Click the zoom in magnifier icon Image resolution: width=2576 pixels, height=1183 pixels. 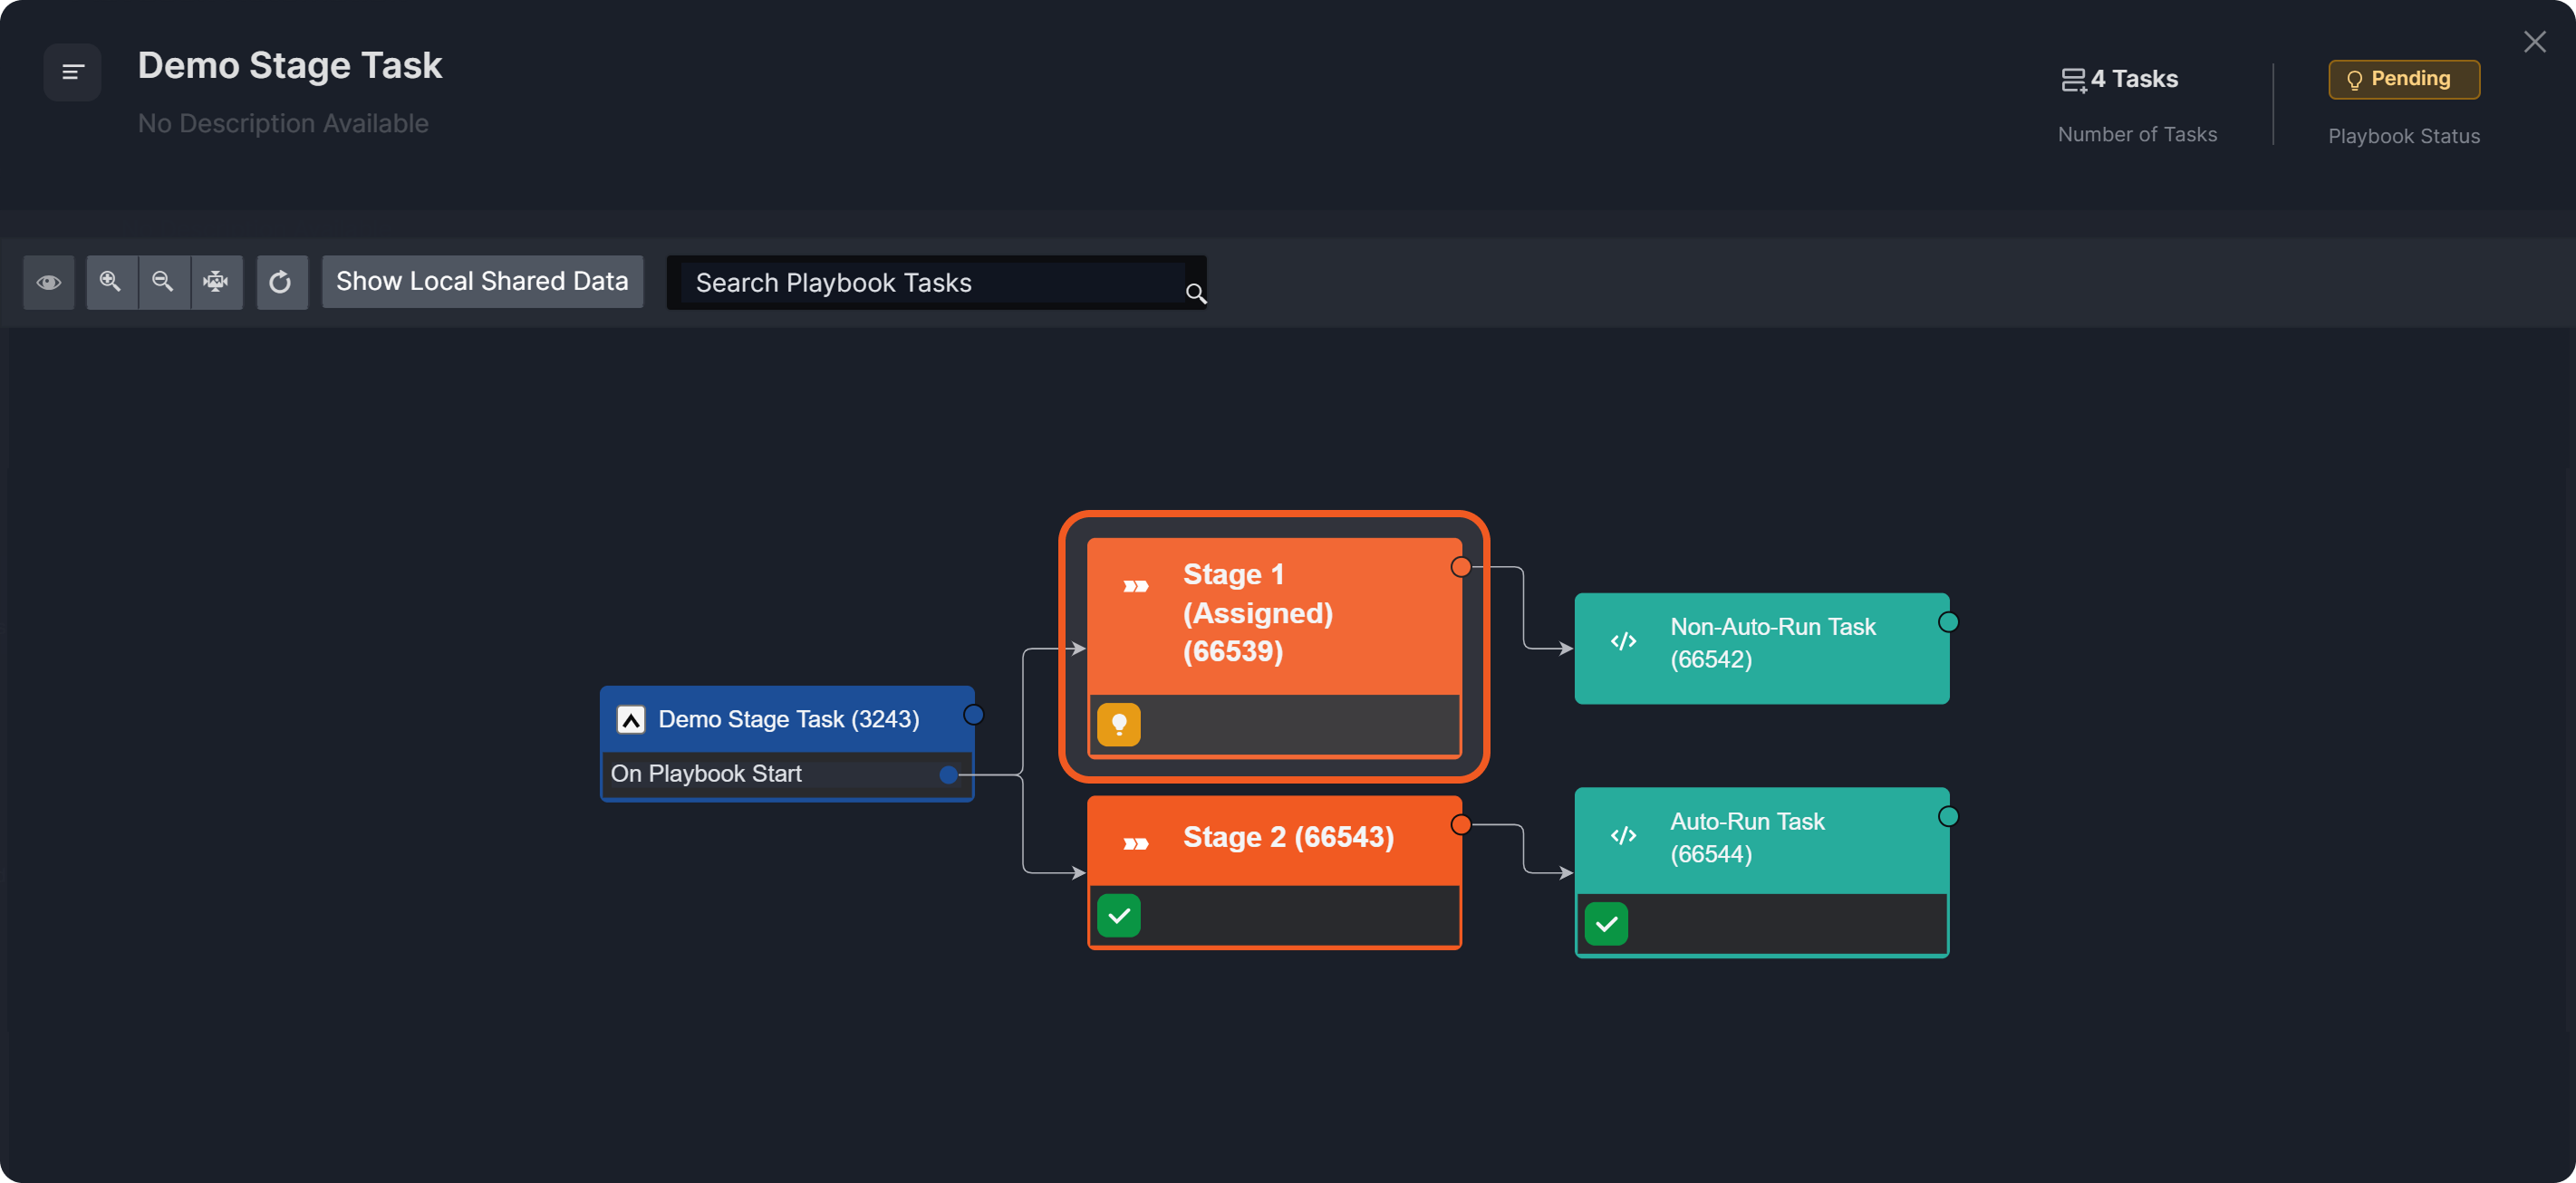[111, 282]
